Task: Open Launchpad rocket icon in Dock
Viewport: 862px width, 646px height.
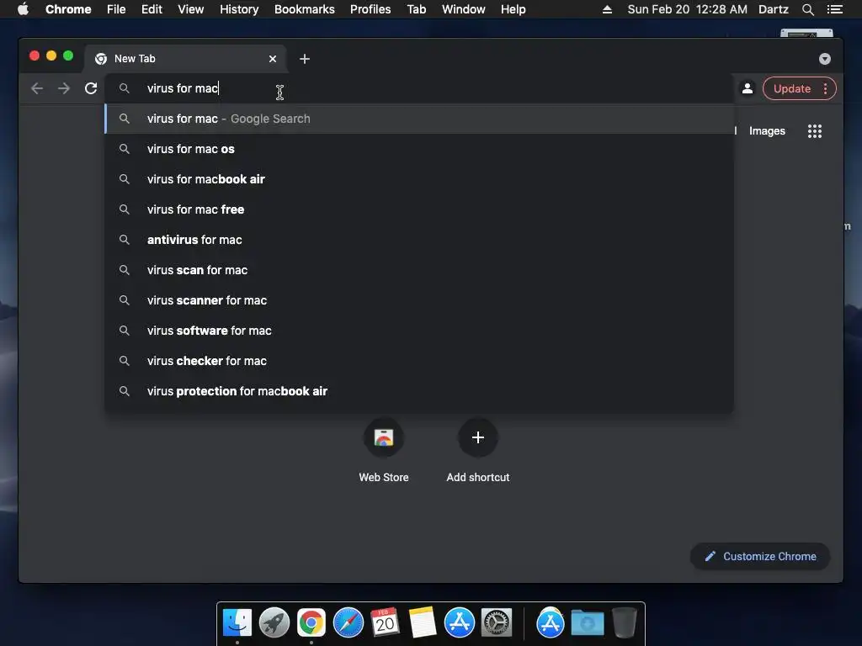Action: pyautogui.click(x=274, y=623)
